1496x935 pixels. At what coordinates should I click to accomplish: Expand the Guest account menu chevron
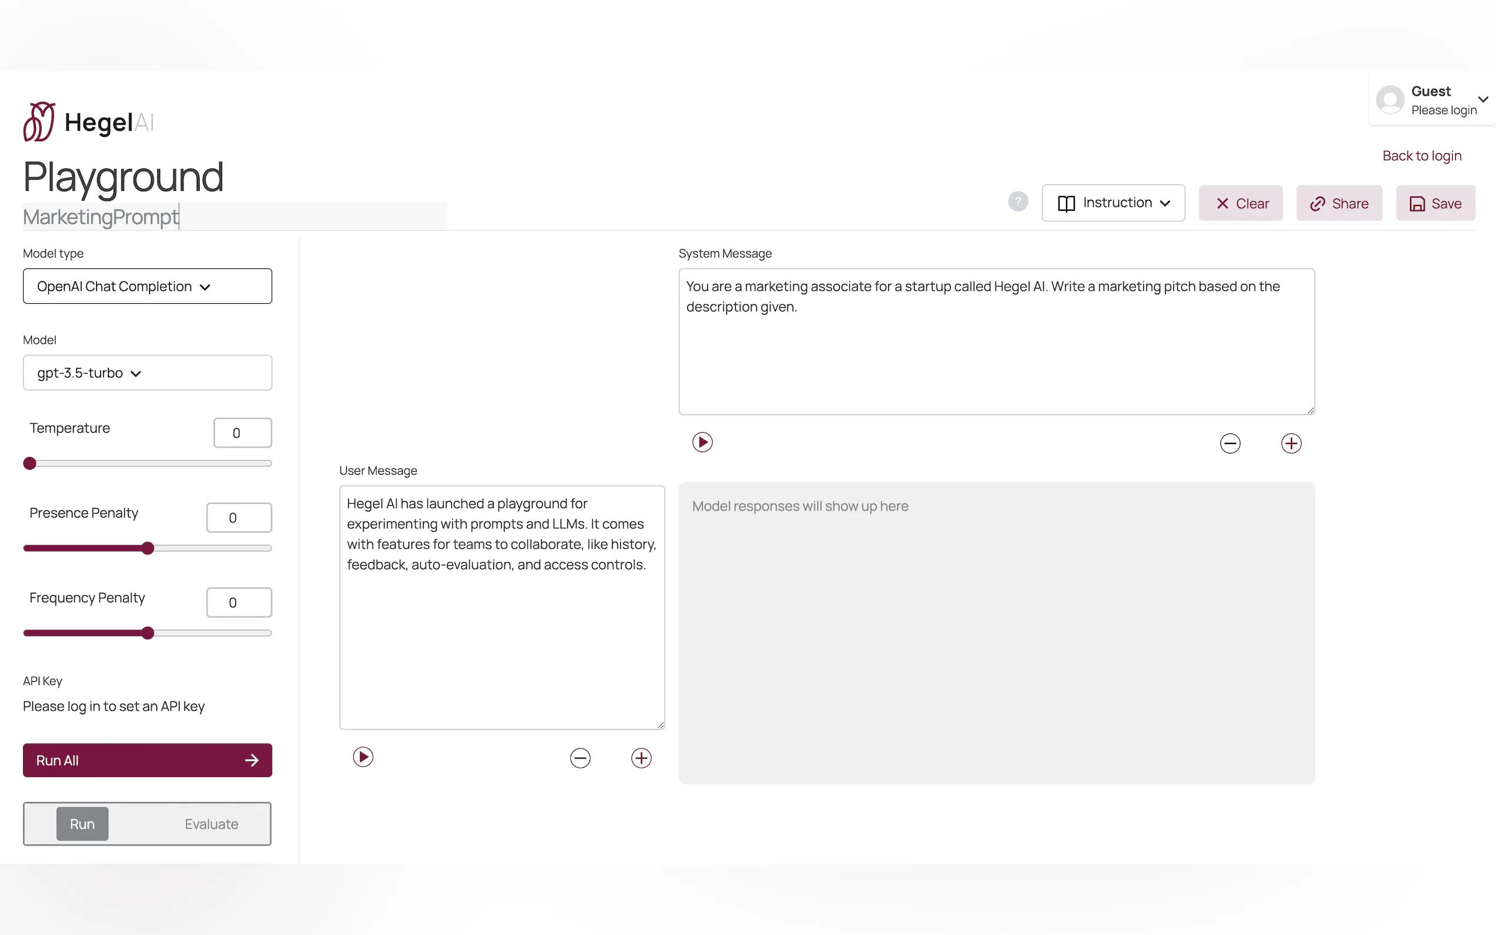point(1482,100)
